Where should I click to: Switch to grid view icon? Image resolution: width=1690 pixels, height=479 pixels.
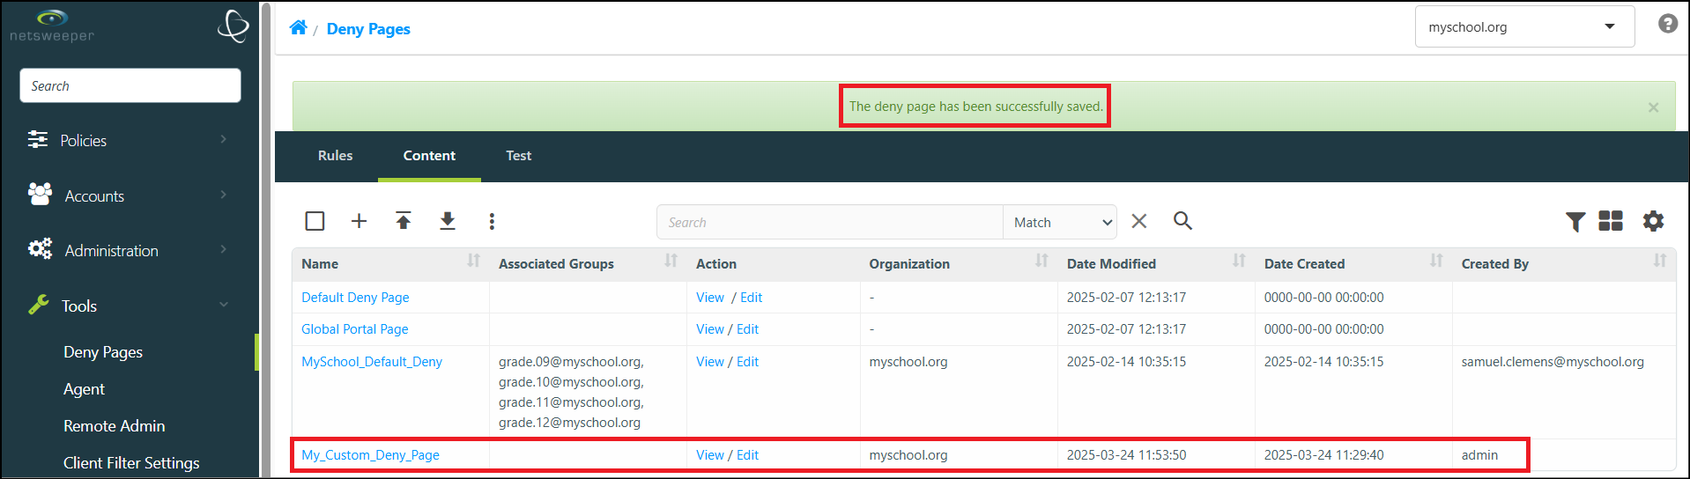(1611, 221)
